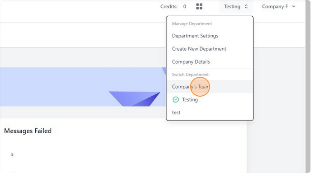Open Department Settings

(x=210, y=36)
